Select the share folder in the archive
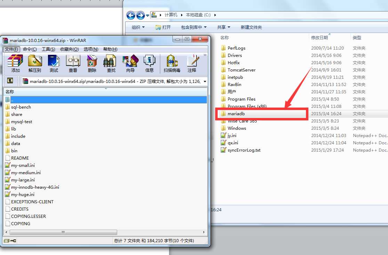 (x=14, y=114)
